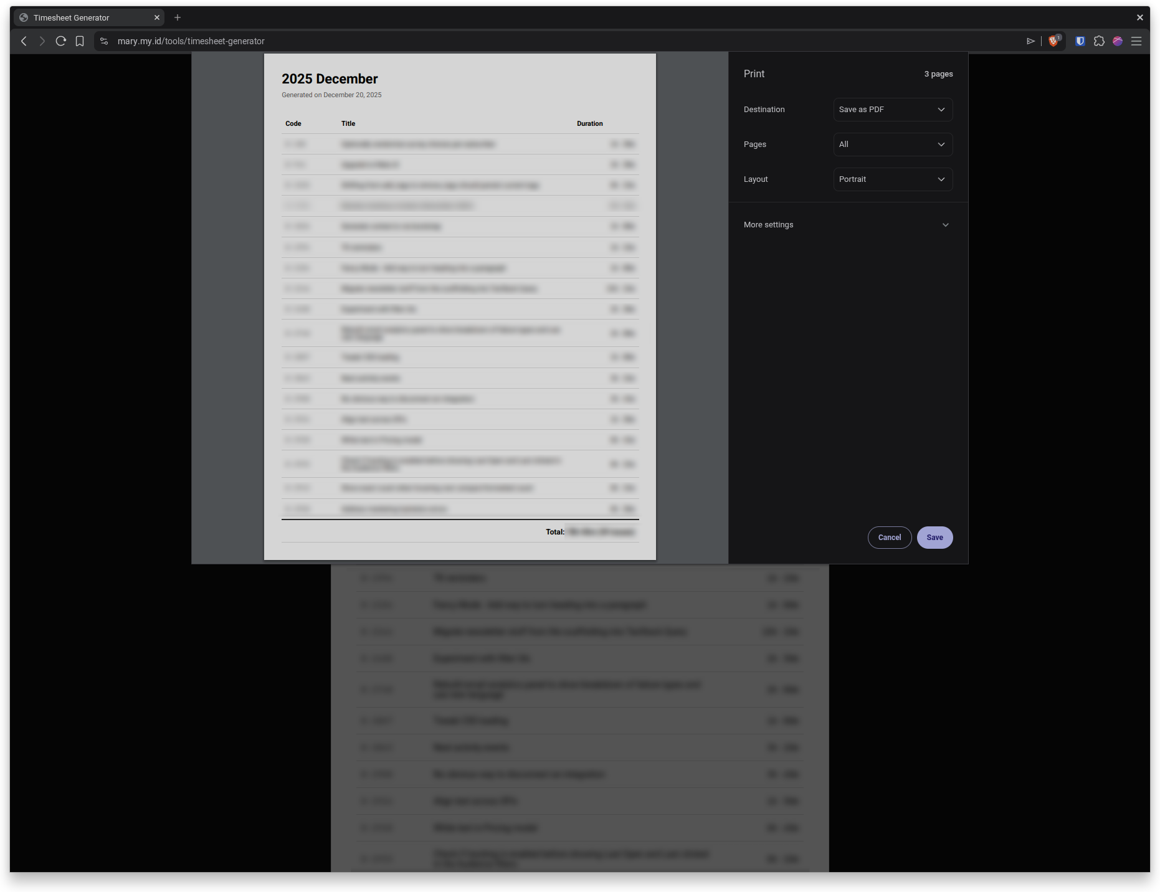Click the forward navigation arrow
1160x892 pixels.
(42, 41)
